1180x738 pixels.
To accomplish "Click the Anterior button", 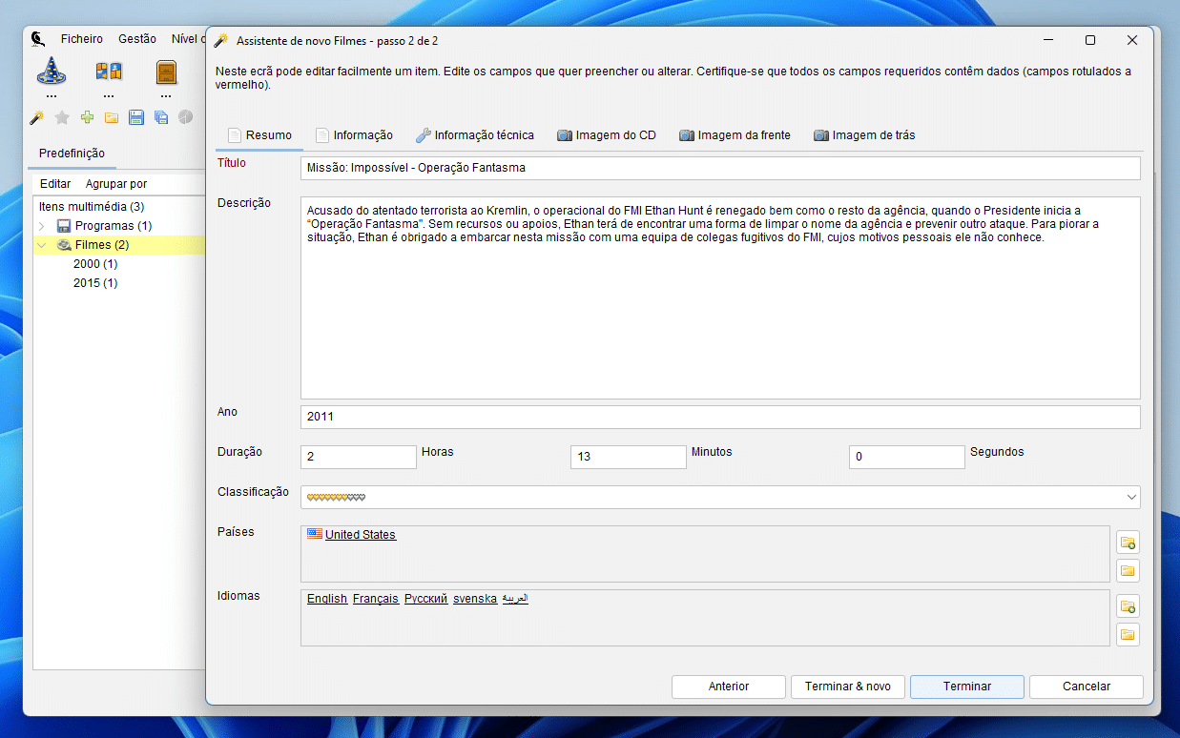I will point(729,687).
